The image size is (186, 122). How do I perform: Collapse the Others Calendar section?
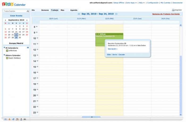pos(5,55)
